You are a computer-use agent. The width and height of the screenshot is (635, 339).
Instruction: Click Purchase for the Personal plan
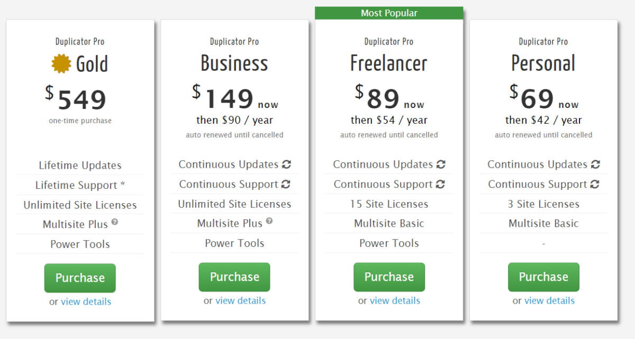point(543,277)
